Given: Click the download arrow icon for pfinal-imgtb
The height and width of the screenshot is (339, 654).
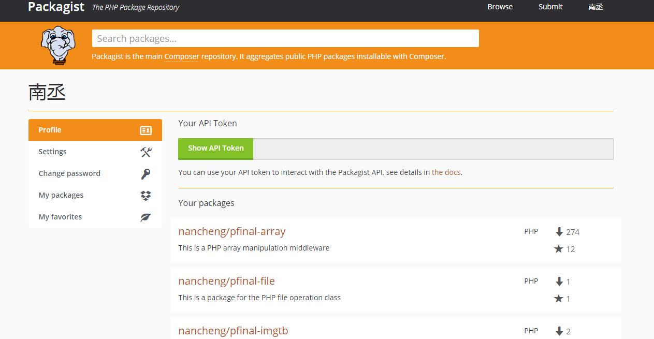Looking at the screenshot, I should [559, 331].
